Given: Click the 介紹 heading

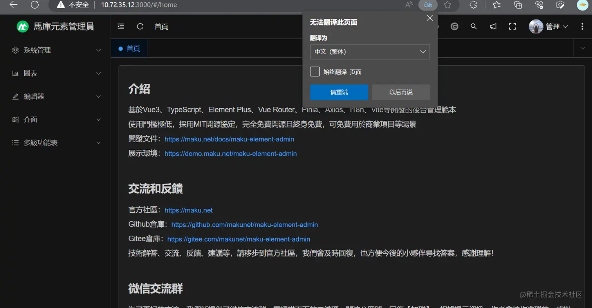Looking at the screenshot, I should tap(139, 89).
